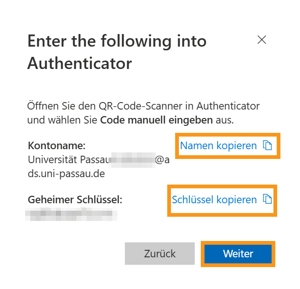Click the word aus ending the instructions
Image resolution: width=300 pixels, height=289 pixels.
224,120
